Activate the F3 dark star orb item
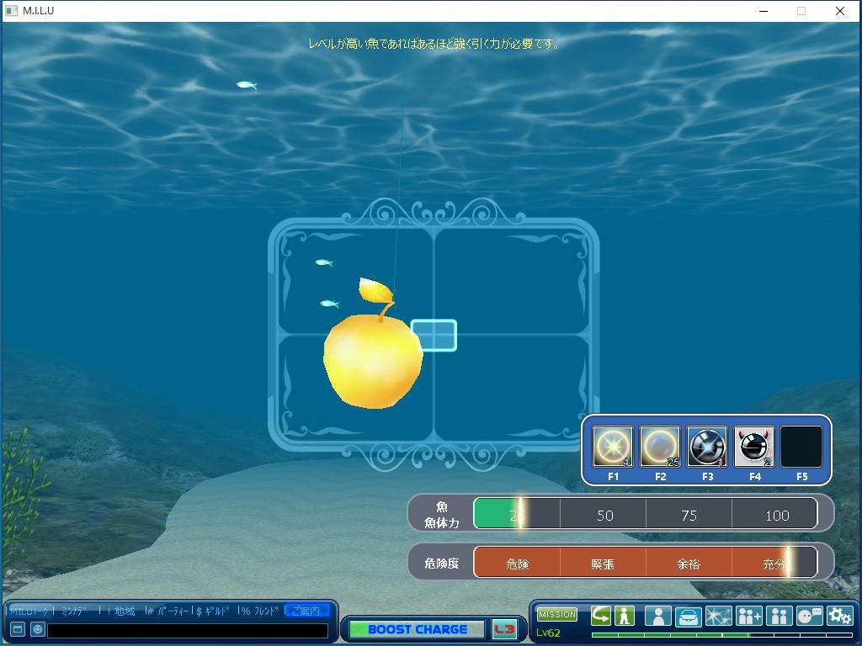862x646 pixels. pos(707,446)
